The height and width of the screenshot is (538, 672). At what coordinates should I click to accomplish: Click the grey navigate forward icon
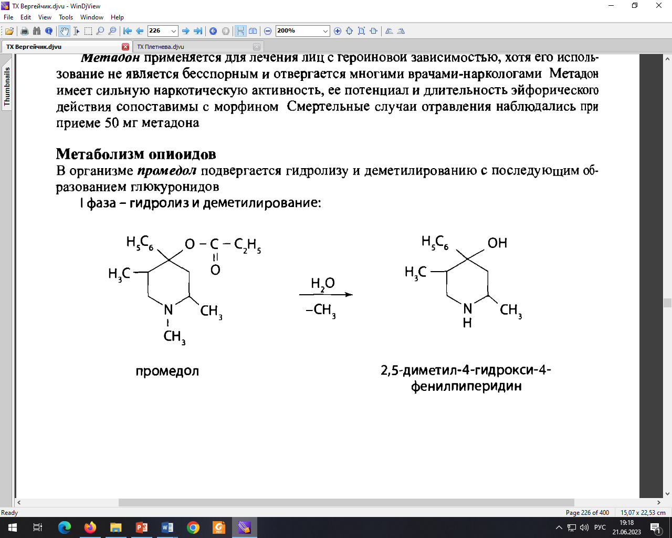(x=226, y=31)
